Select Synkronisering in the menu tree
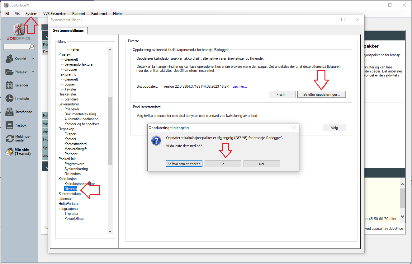Screen dimensions: 412x264 pos(76,169)
